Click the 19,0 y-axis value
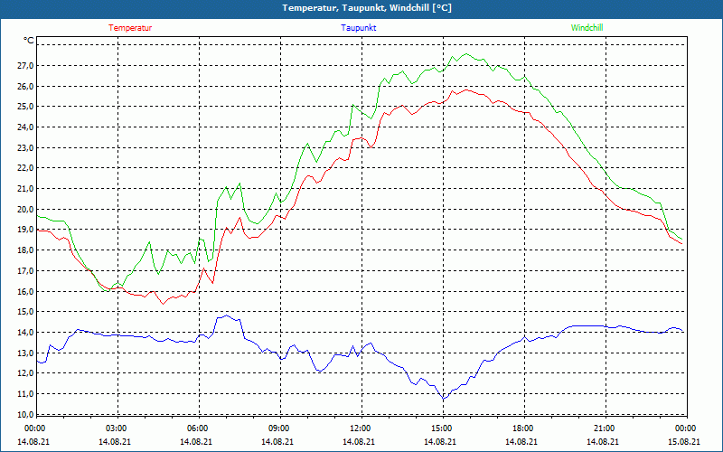Viewport: 723px width, 452px height. click(26, 230)
